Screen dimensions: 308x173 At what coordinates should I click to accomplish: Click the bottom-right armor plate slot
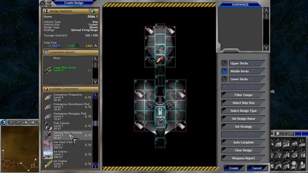pyautogui.click(x=181, y=126)
